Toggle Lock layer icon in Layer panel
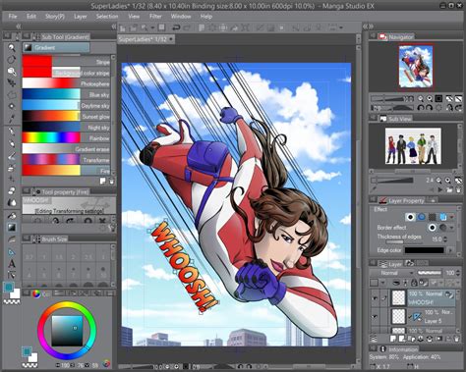Screen dimensions: 466x372 (414, 283)
